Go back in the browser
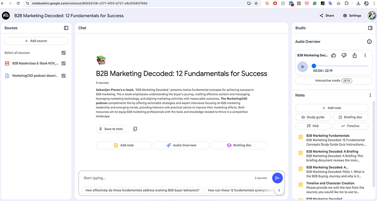The height and width of the screenshot is (201, 377). [2, 3]
